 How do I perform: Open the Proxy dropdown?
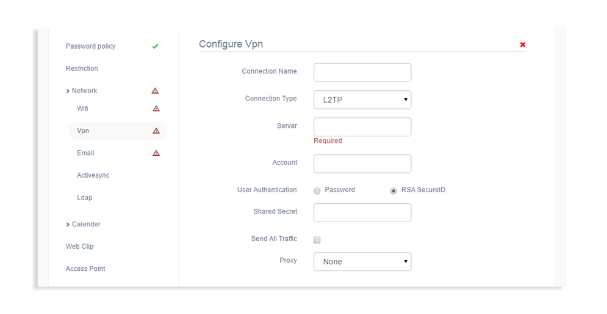click(362, 262)
